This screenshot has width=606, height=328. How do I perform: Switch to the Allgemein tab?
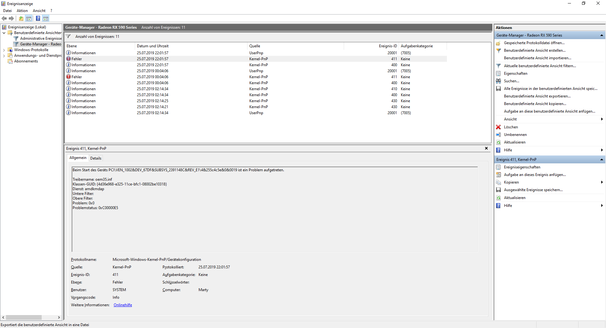(78, 158)
